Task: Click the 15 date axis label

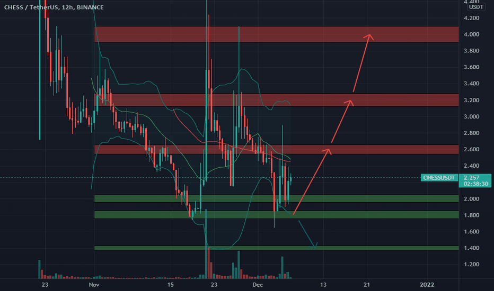Action: point(170,285)
